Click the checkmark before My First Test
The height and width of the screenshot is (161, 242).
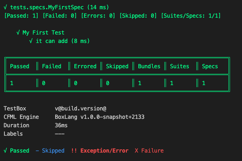tap(18, 33)
